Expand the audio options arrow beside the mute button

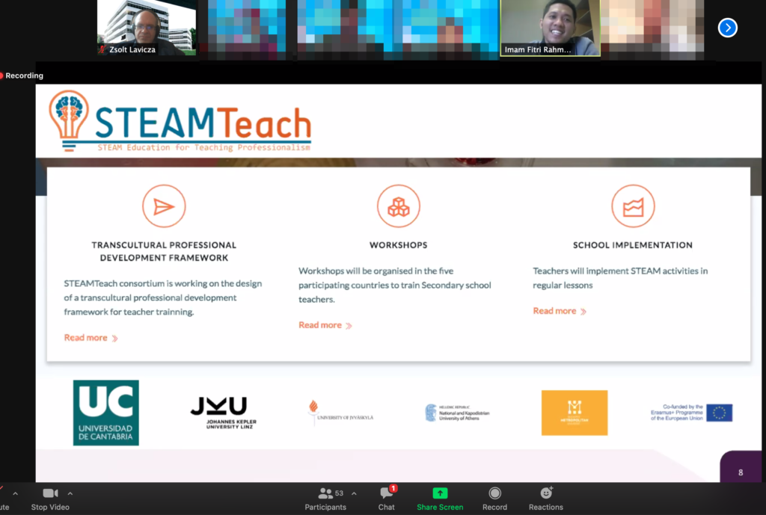15,493
